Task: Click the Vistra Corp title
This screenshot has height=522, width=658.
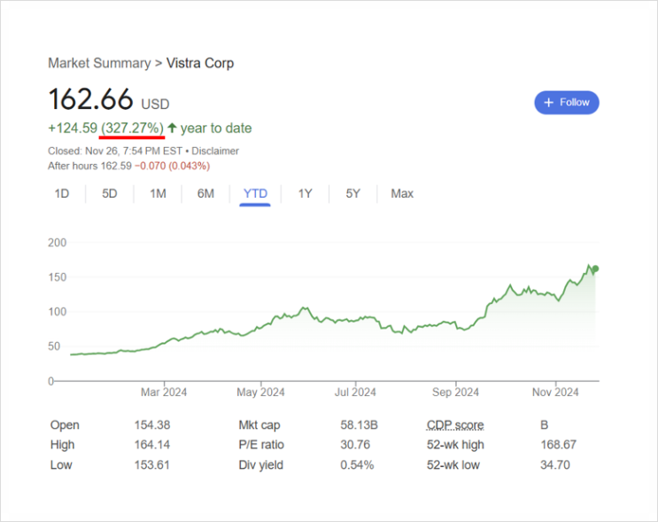Action: [200, 63]
